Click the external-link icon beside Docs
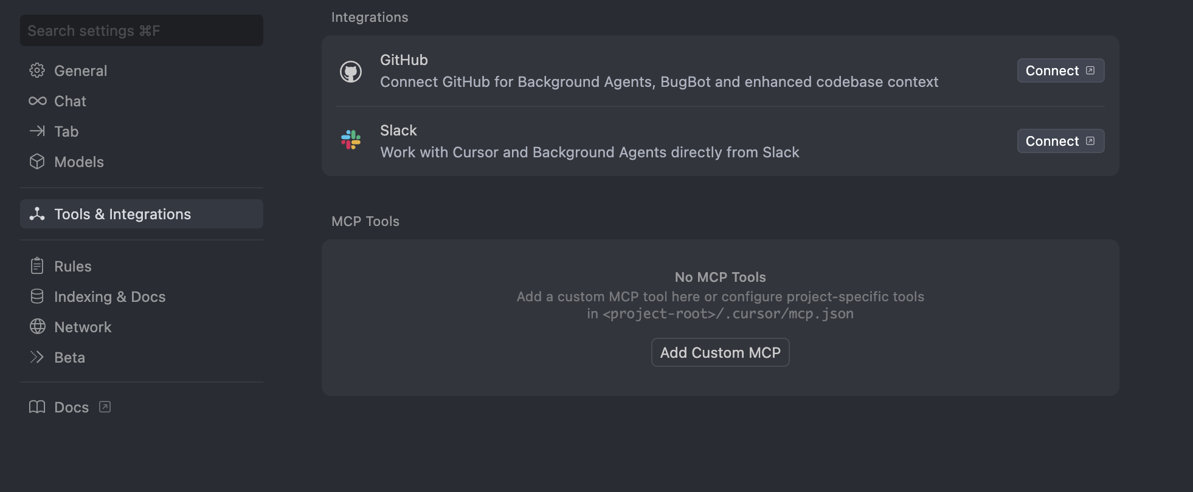This screenshot has height=492, width=1193. [x=105, y=407]
